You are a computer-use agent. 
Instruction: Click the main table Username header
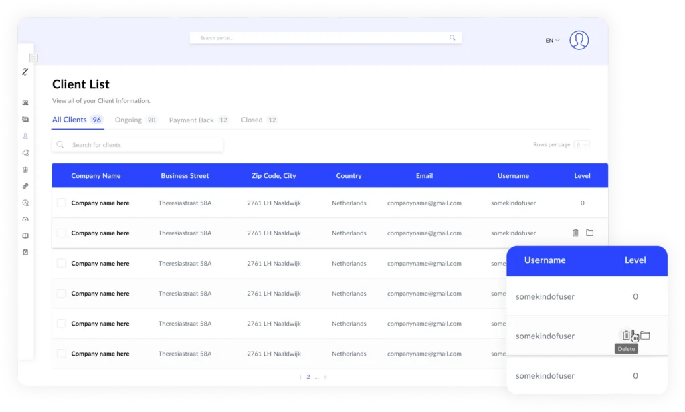pyautogui.click(x=513, y=176)
